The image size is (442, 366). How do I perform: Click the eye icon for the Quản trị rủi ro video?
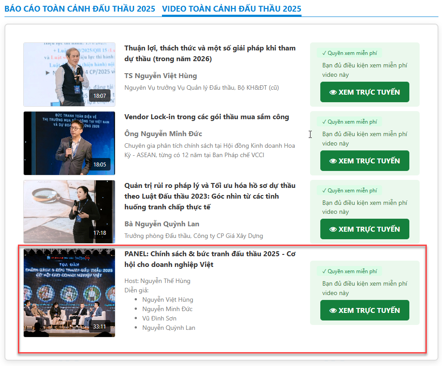333,229
